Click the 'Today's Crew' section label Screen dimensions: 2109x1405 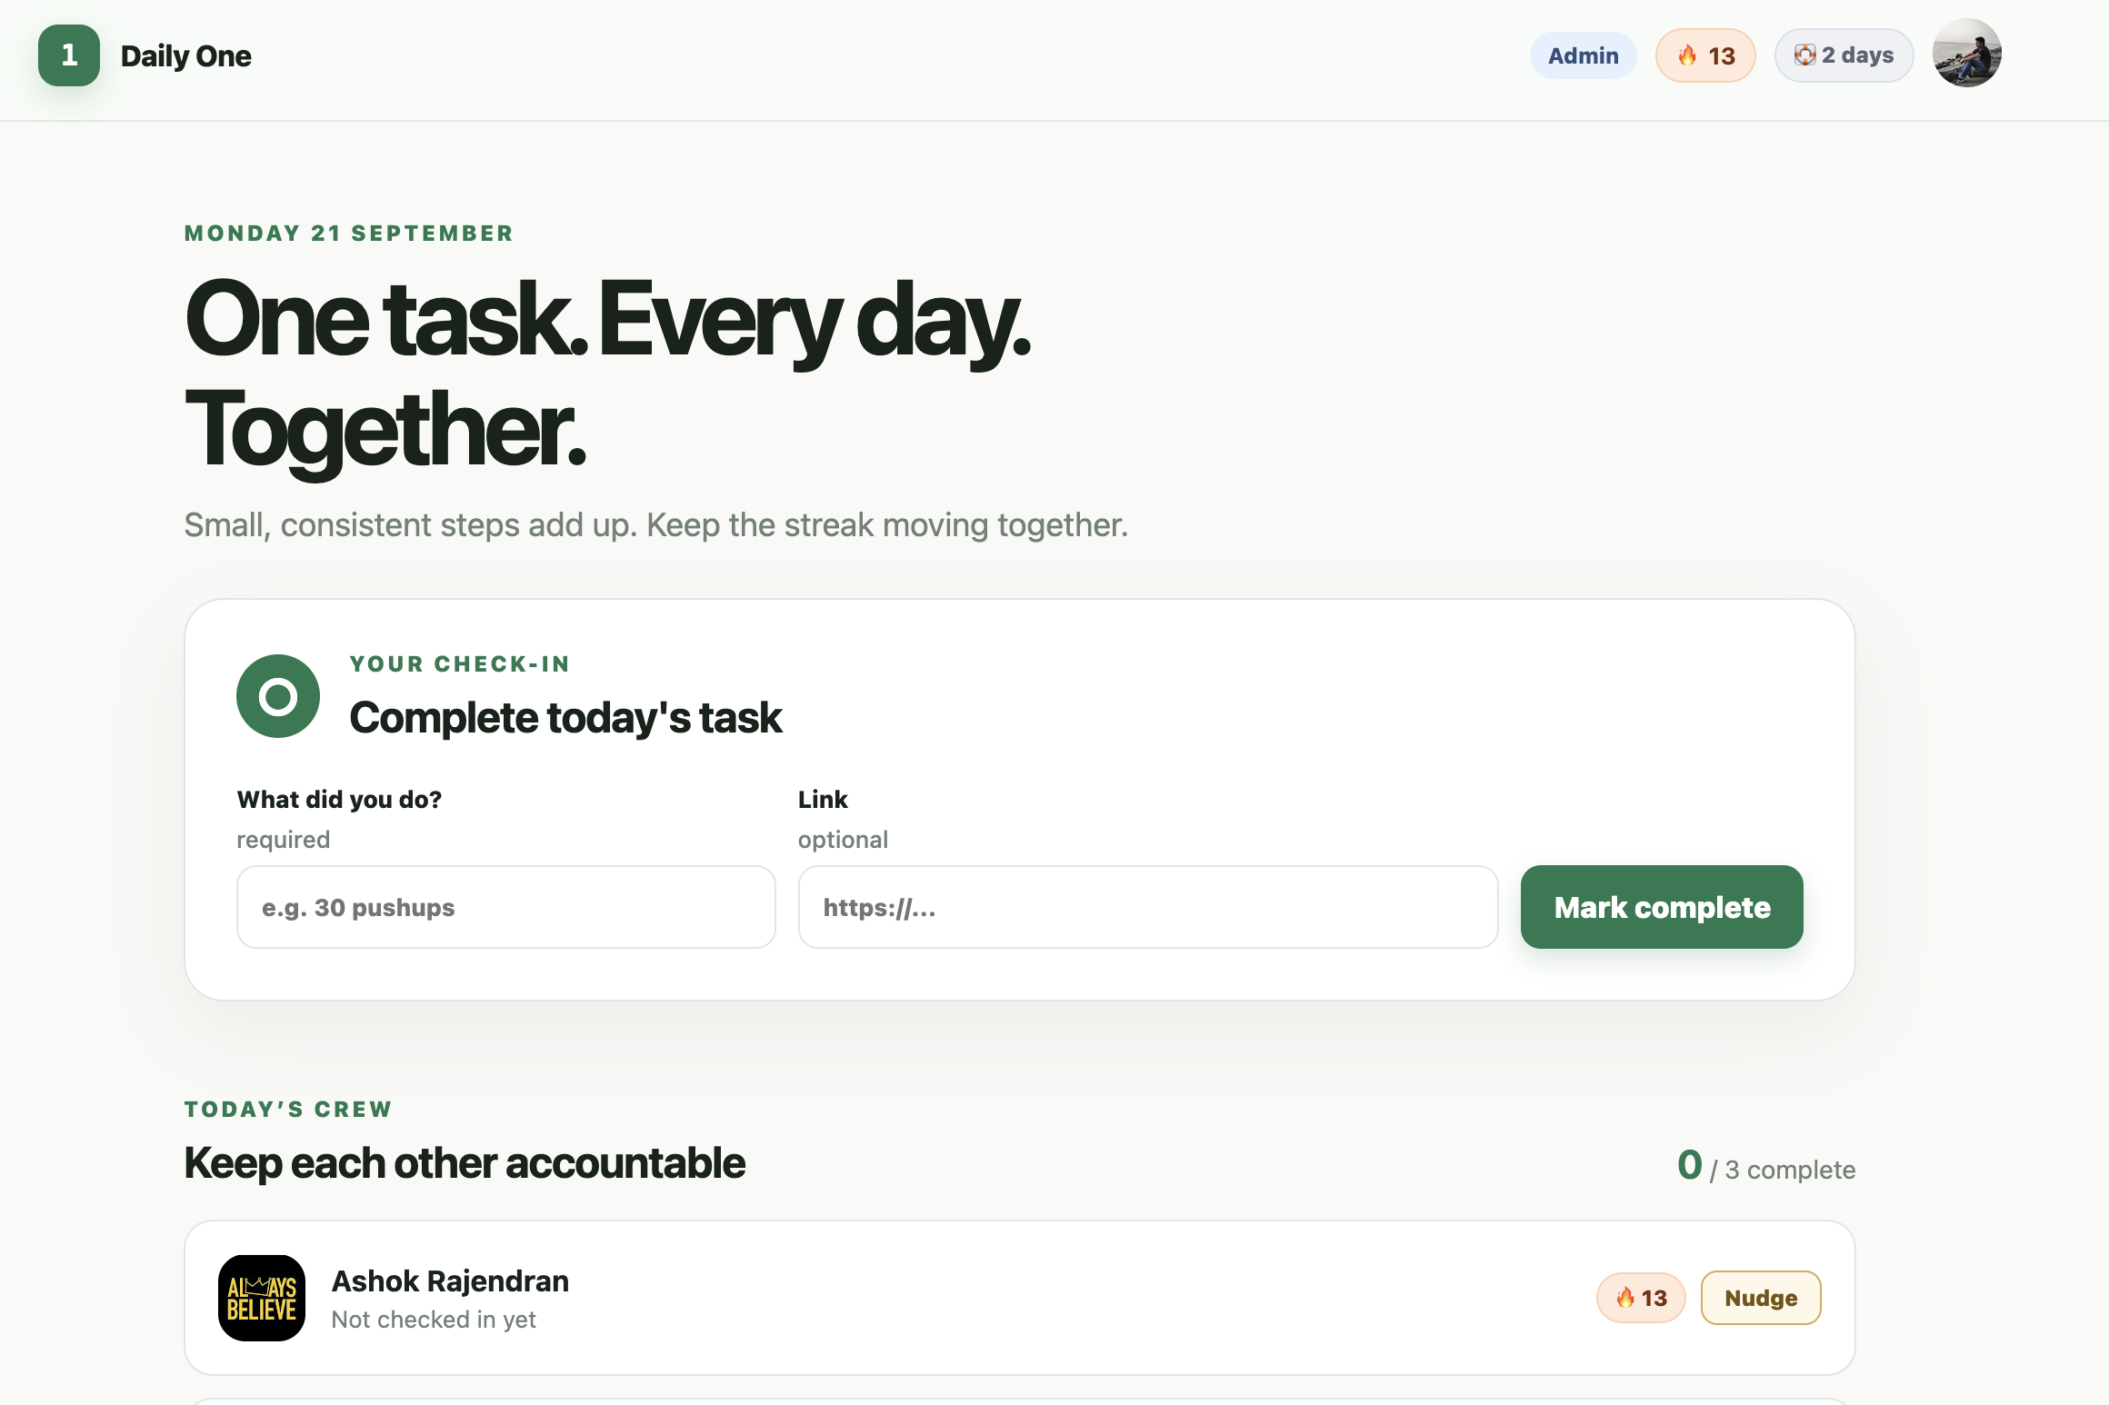pyautogui.click(x=288, y=1110)
